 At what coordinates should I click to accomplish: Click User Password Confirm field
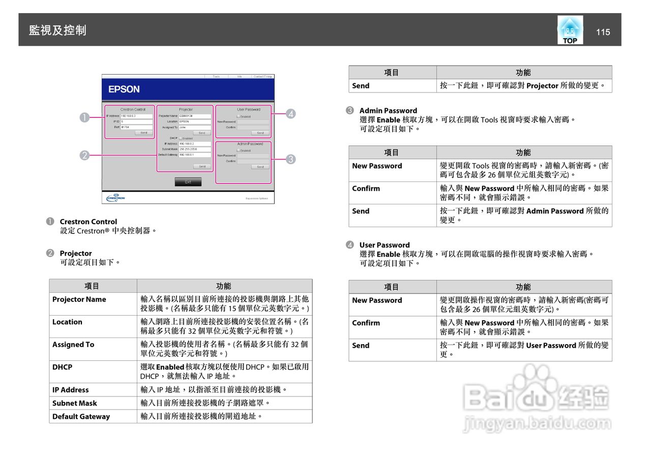click(253, 128)
